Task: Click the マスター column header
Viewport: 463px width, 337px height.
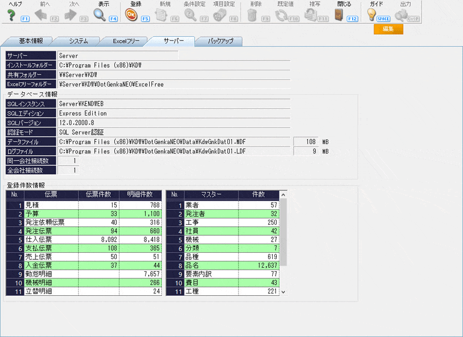Action: 211,195
